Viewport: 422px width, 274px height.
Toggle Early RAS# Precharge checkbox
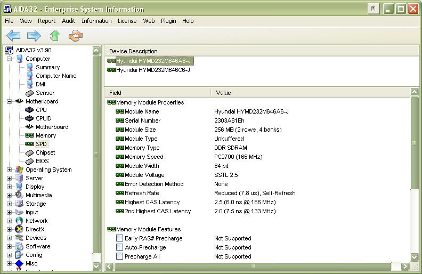coord(119,238)
